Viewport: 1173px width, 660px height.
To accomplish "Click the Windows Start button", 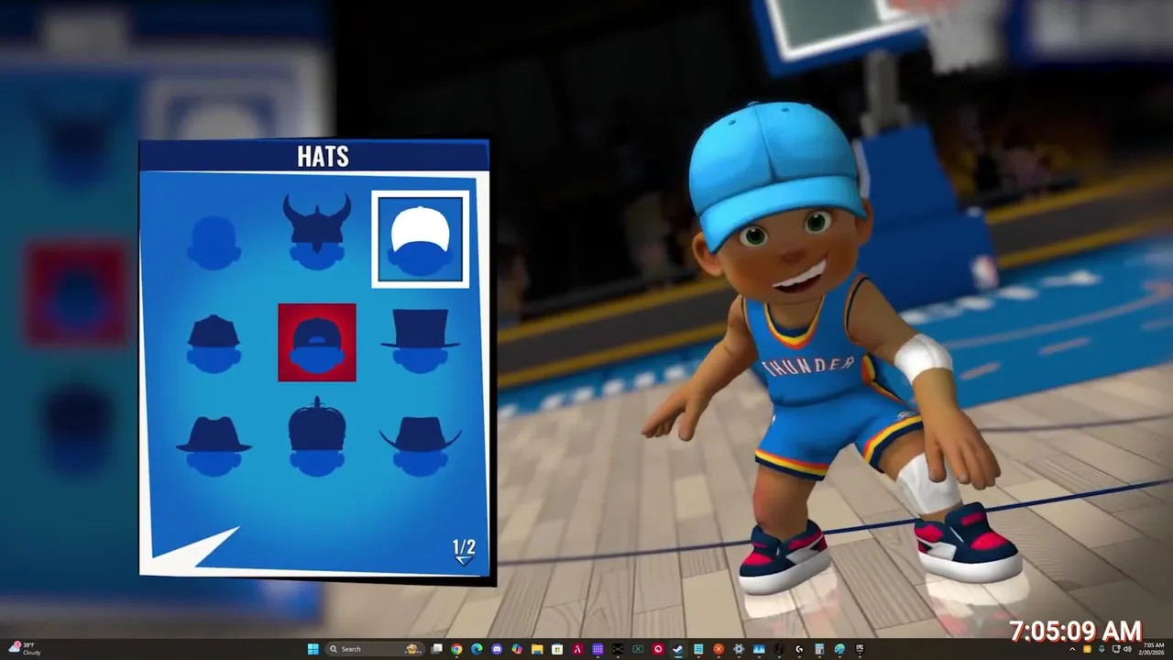I will point(312,649).
